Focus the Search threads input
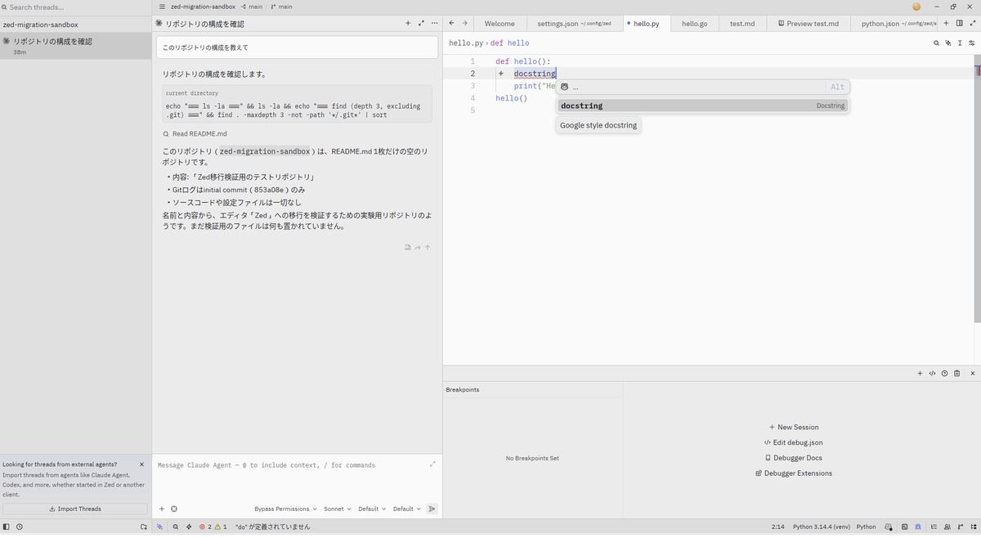Screen dimensions: 981x538 (75, 7)
